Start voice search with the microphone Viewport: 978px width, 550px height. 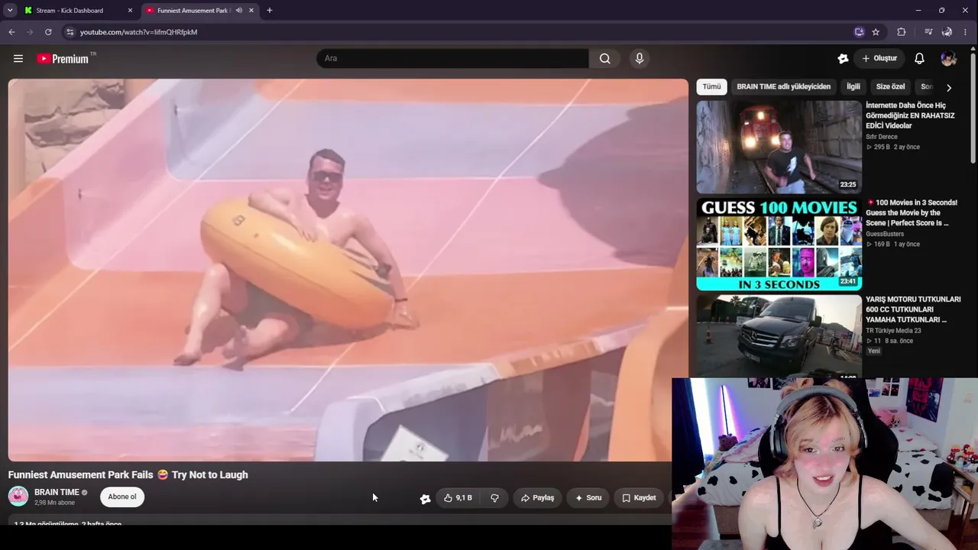640,59
